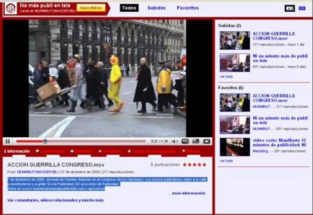Image resolution: width=313 pixels, height=215 pixels.
Task: Rate video with fifth star
Action: (204, 165)
